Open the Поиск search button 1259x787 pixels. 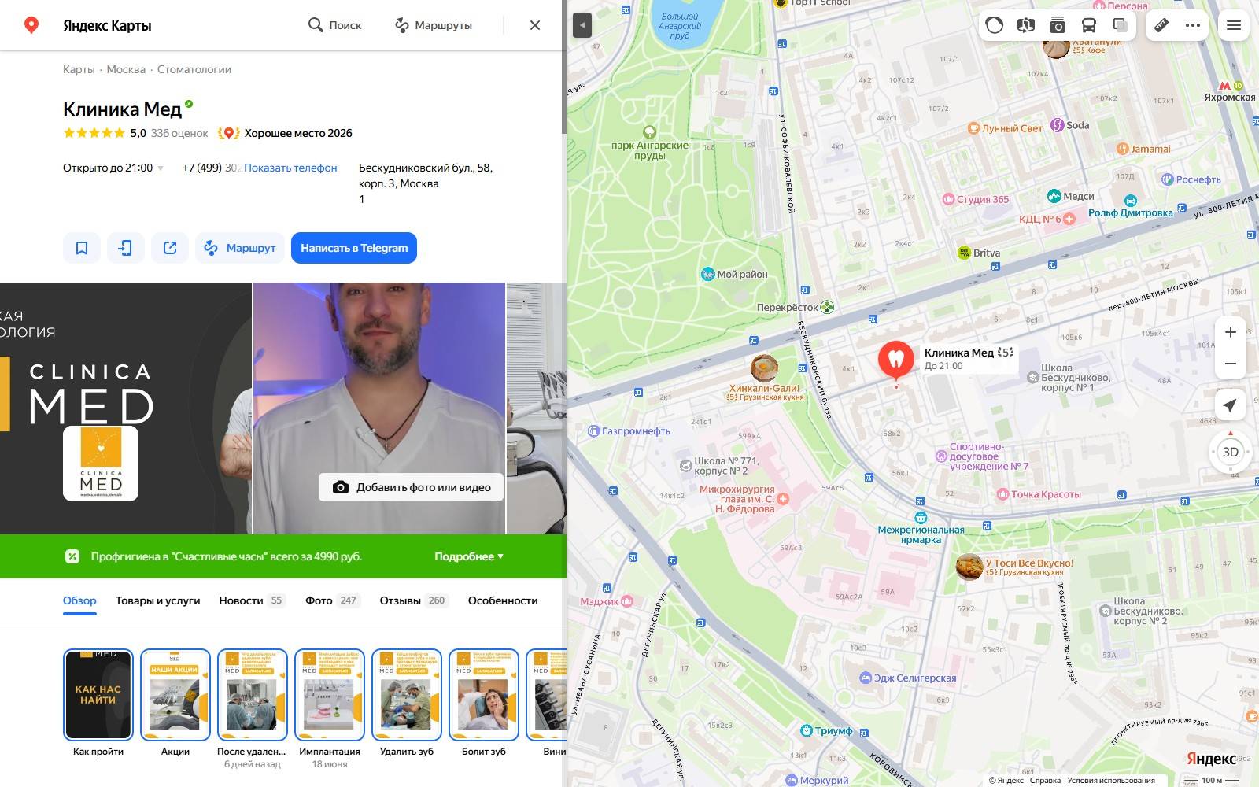pyautogui.click(x=334, y=25)
